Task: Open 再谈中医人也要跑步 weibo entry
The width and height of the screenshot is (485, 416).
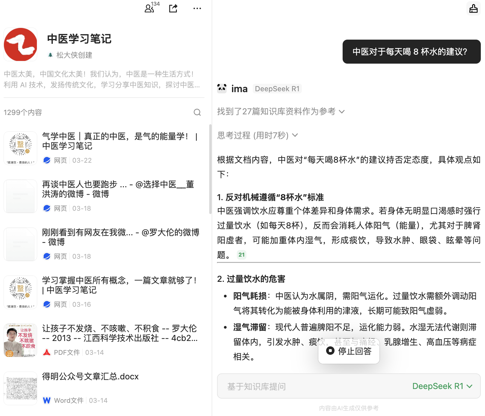Action: click(x=118, y=189)
